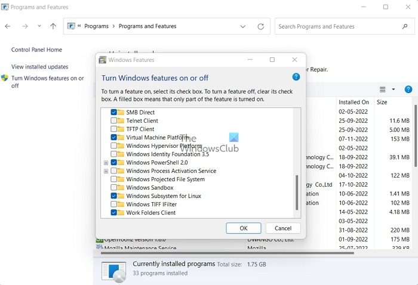The height and width of the screenshot is (285, 418).
Task: Uncheck Windows PowerShell 2.0
Action: [114, 162]
